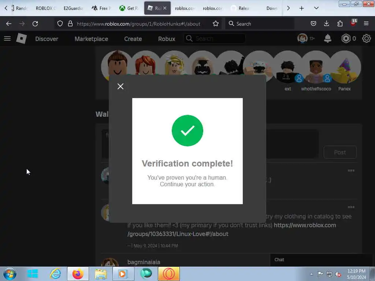The width and height of the screenshot is (375, 281).
Task: Open the Windows logo taskbar shortcut
Action: pyautogui.click(x=33, y=274)
